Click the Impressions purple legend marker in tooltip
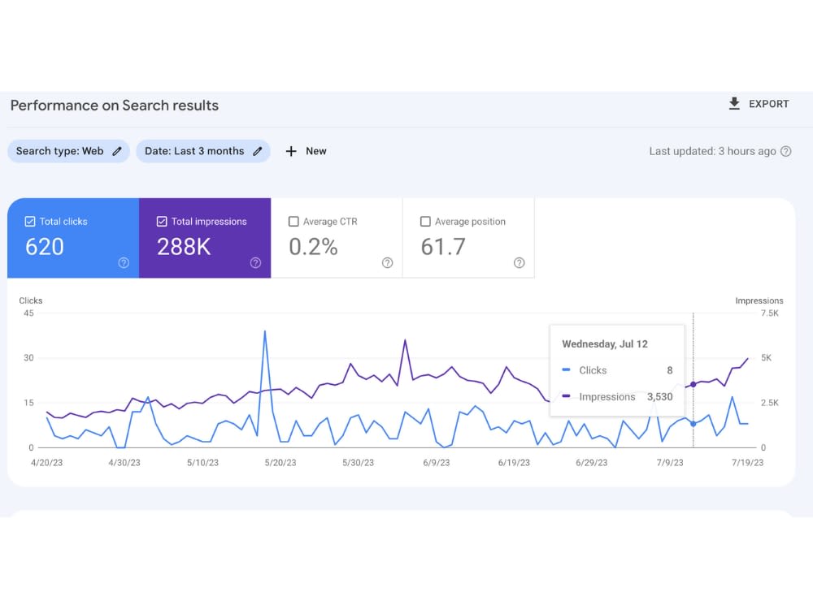Screen dimensions: 813x609 click(x=566, y=396)
